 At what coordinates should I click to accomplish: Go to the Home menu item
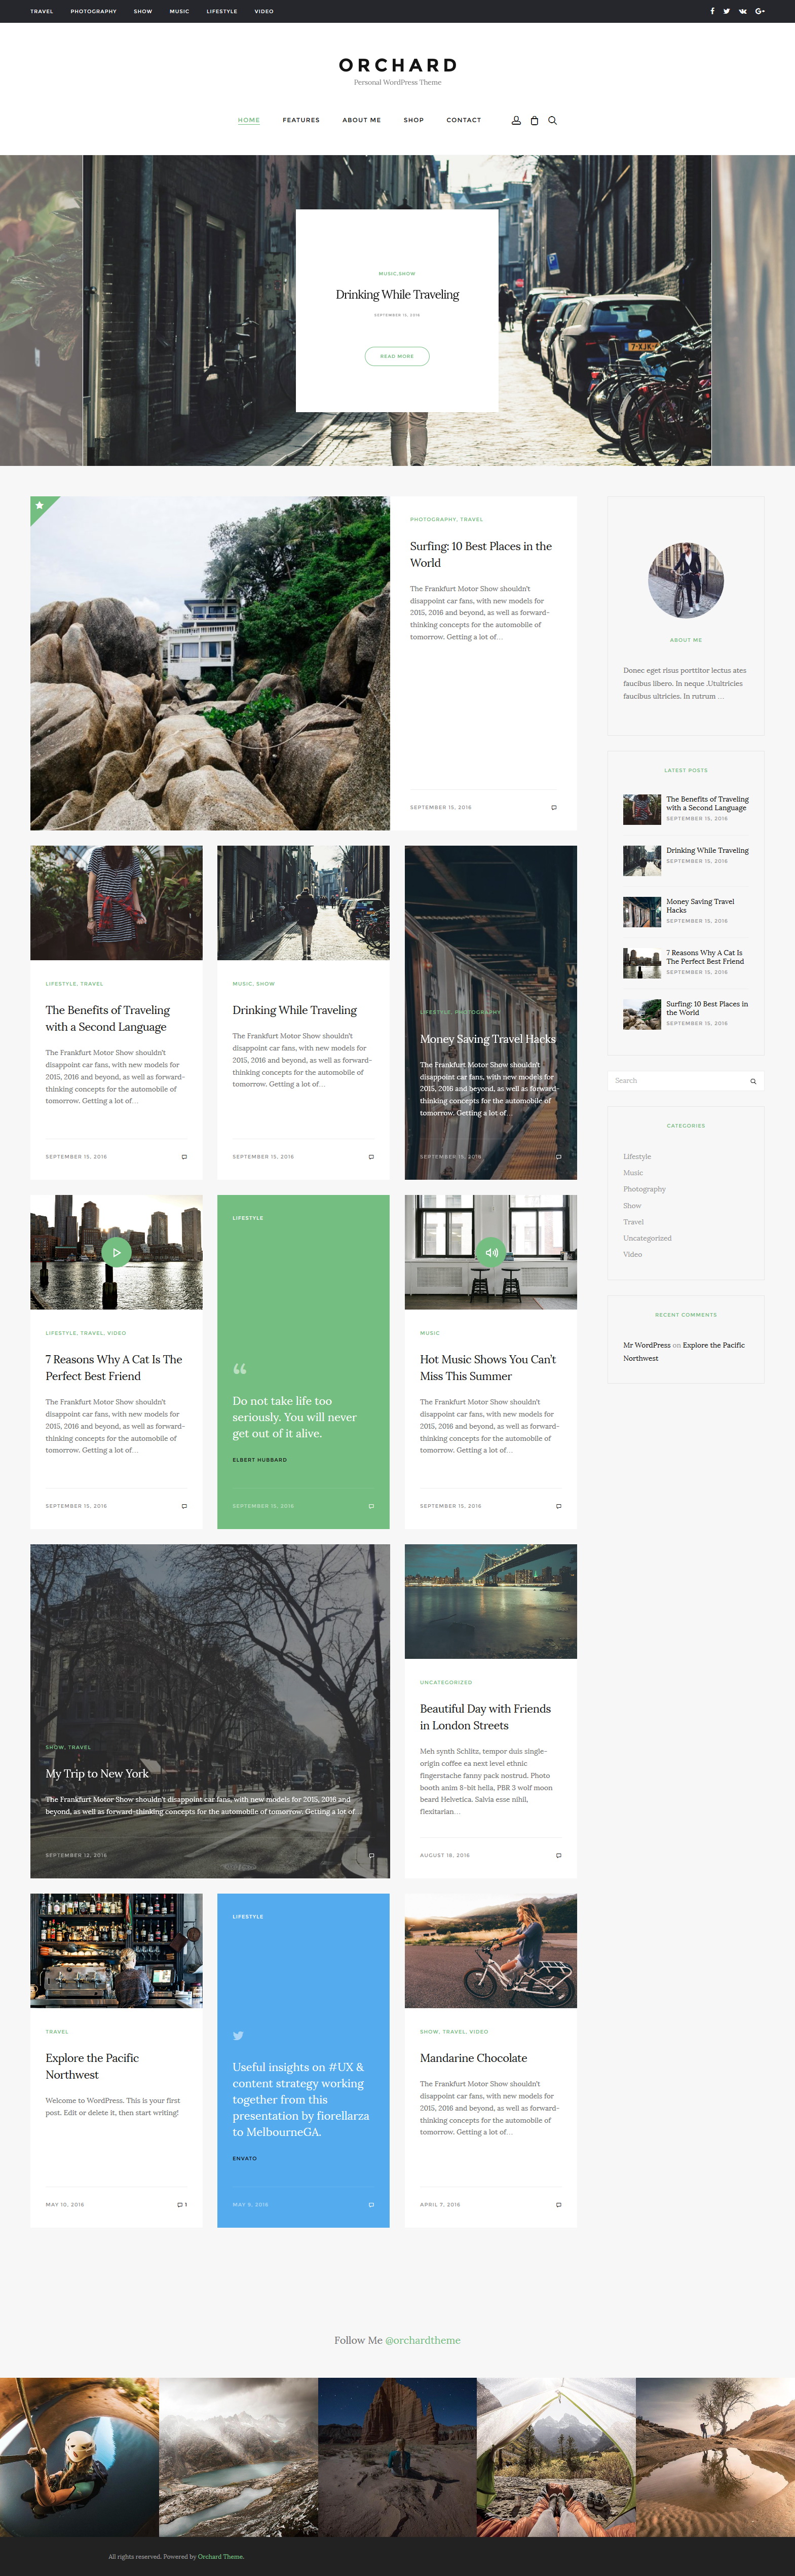click(x=249, y=120)
